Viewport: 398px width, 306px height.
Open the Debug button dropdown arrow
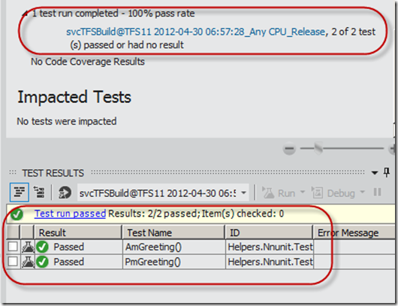[x=363, y=192]
